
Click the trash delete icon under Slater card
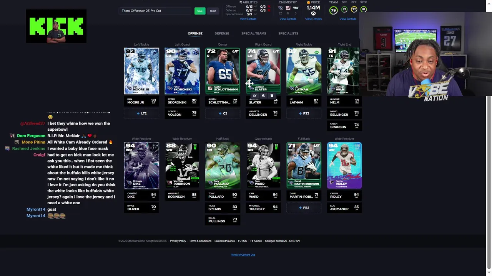272,96
